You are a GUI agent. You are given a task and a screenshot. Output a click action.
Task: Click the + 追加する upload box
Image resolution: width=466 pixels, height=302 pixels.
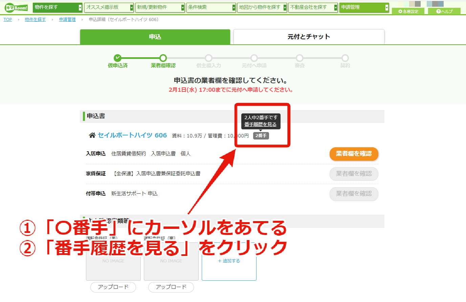(229, 261)
